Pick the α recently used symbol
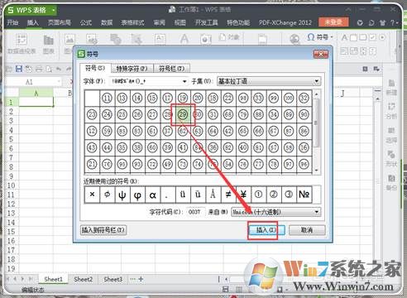 tap(152, 195)
